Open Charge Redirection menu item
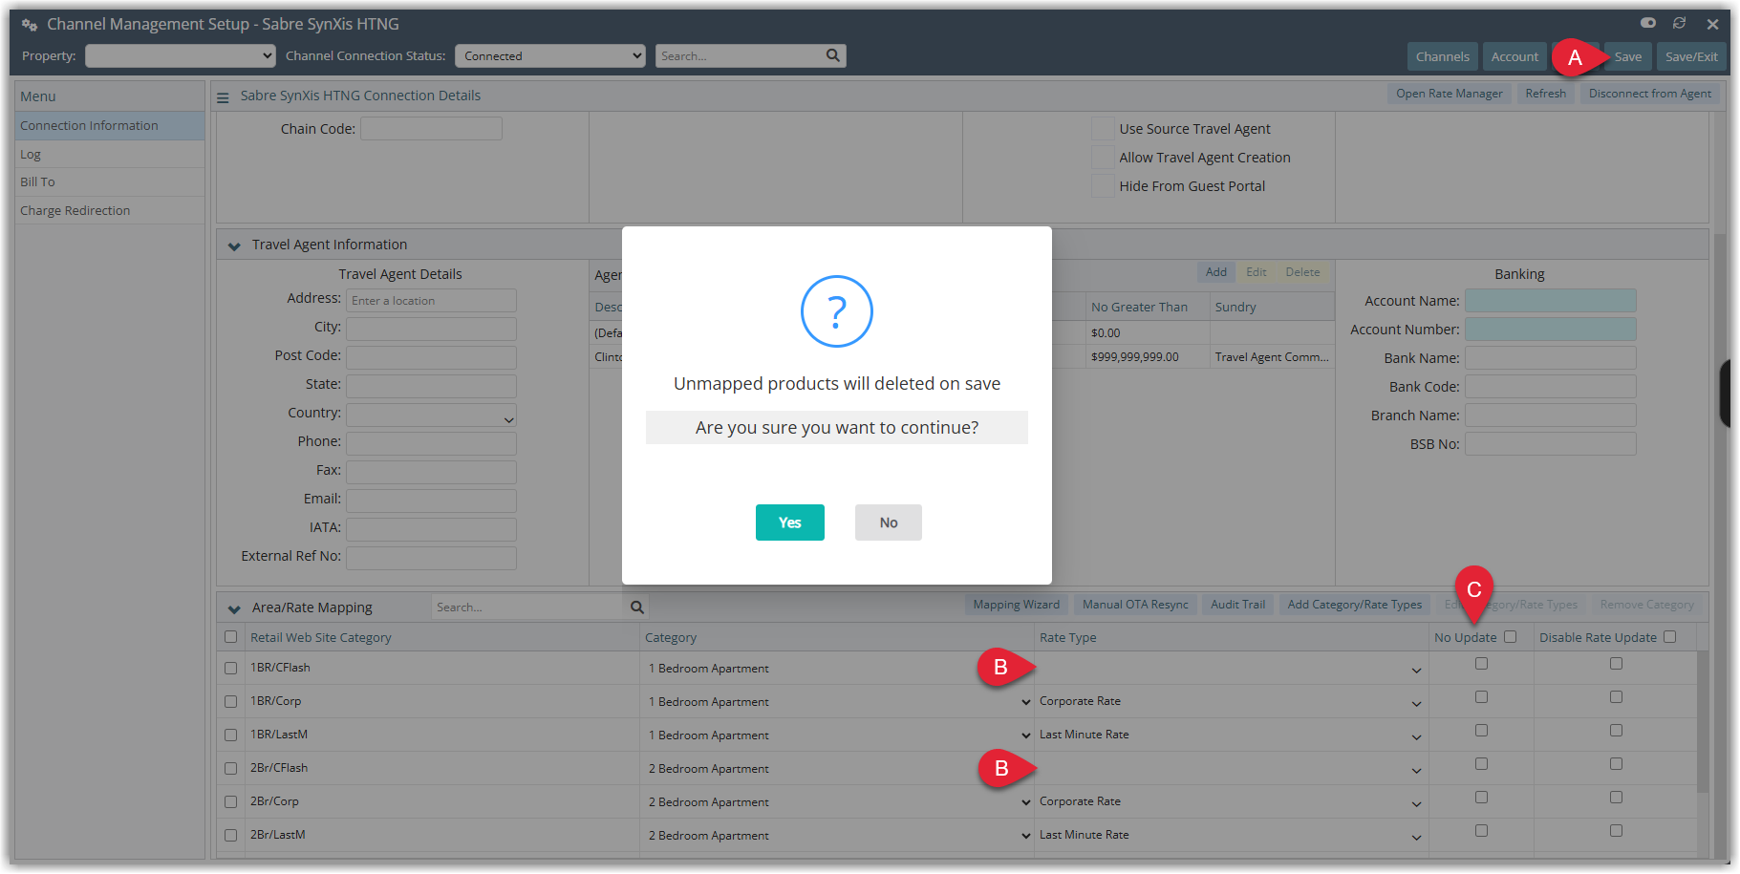The height and width of the screenshot is (874, 1740). pos(110,210)
